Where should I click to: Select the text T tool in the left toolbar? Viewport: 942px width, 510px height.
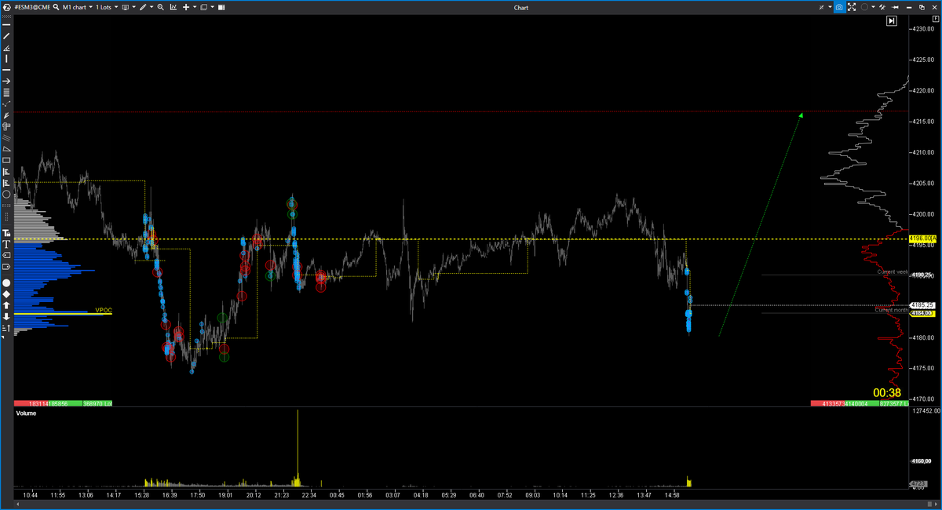coord(6,244)
